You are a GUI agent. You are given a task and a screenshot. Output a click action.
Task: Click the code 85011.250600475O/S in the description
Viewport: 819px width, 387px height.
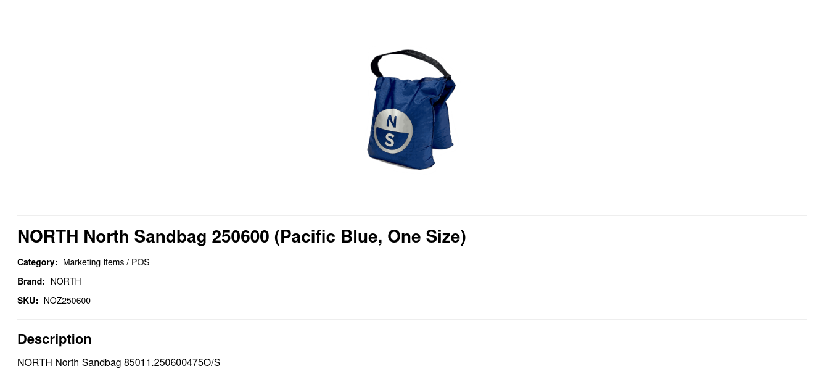pyautogui.click(x=172, y=362)
